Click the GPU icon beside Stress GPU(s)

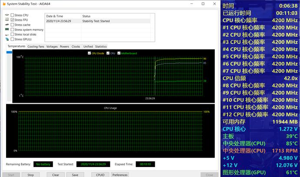tap(7, 39)
